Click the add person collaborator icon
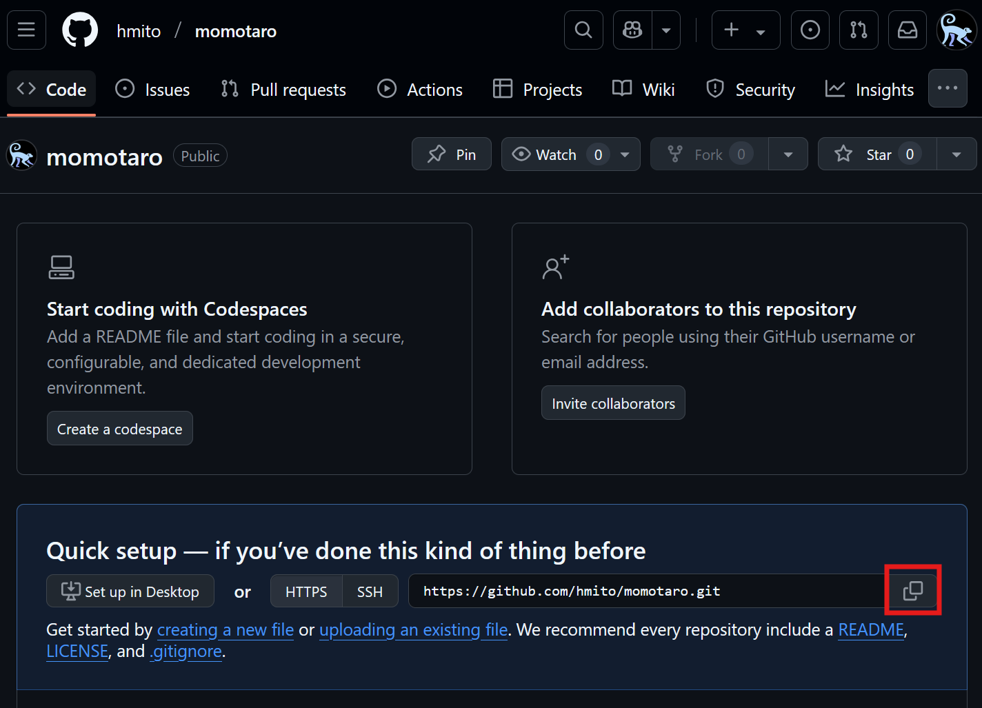Viewport: 982px width, 708px height. 556,267
